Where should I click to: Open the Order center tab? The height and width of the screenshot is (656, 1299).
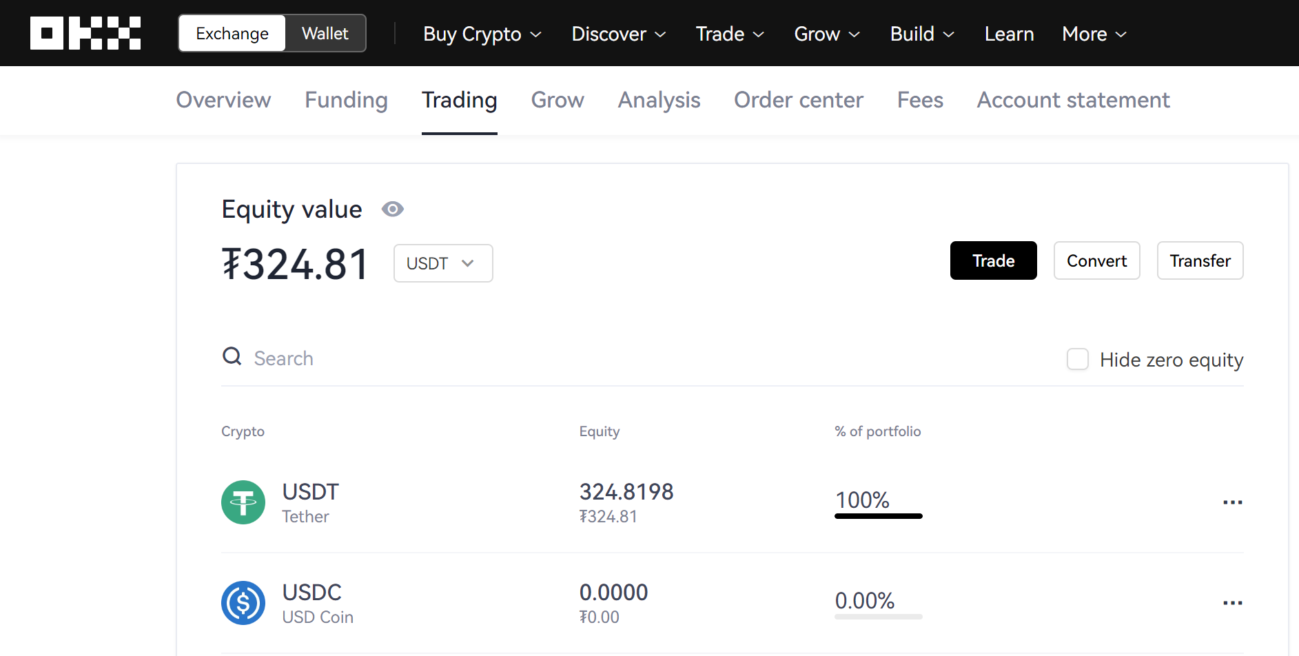pos(799,100)
